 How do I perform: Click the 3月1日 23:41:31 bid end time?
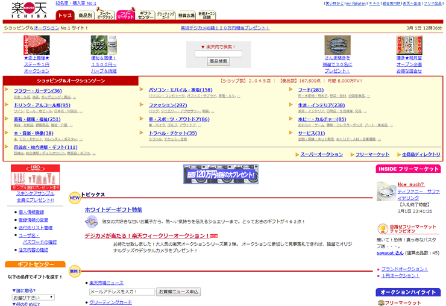[x=415, y=211]
